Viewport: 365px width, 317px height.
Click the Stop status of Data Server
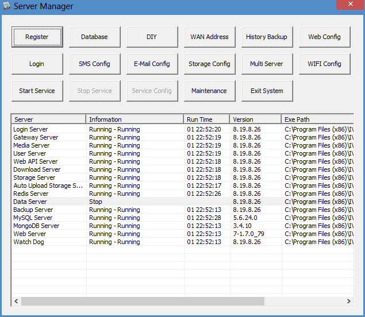coord(95,202)
